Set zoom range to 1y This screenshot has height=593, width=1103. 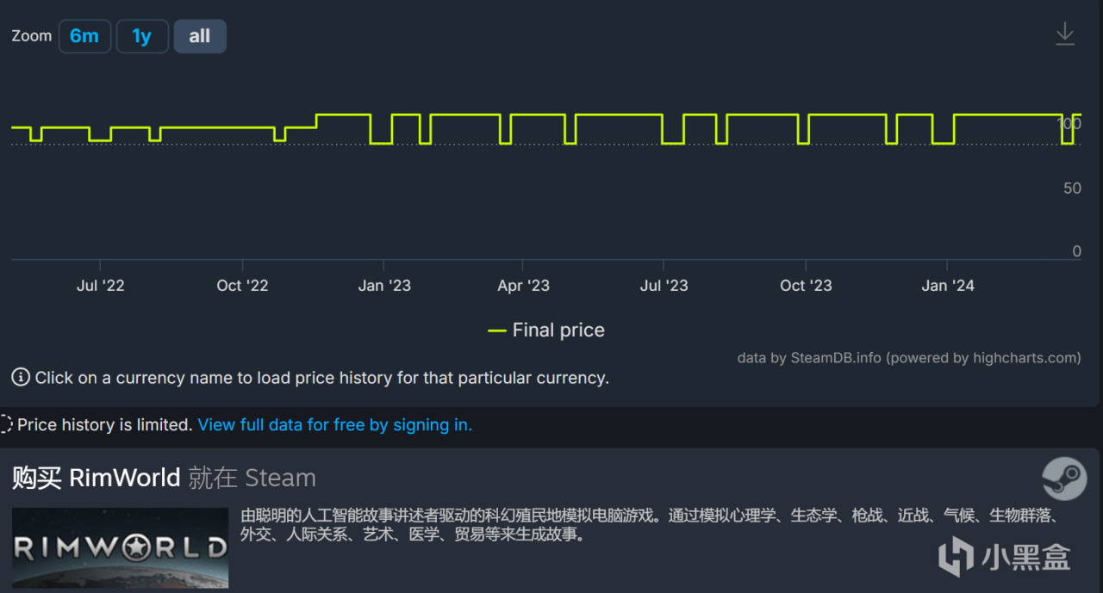141,36
